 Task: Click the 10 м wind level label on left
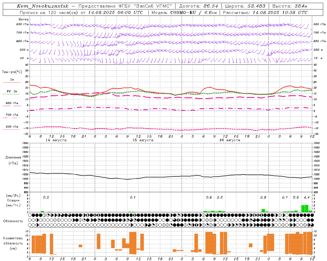coord(24,58)
